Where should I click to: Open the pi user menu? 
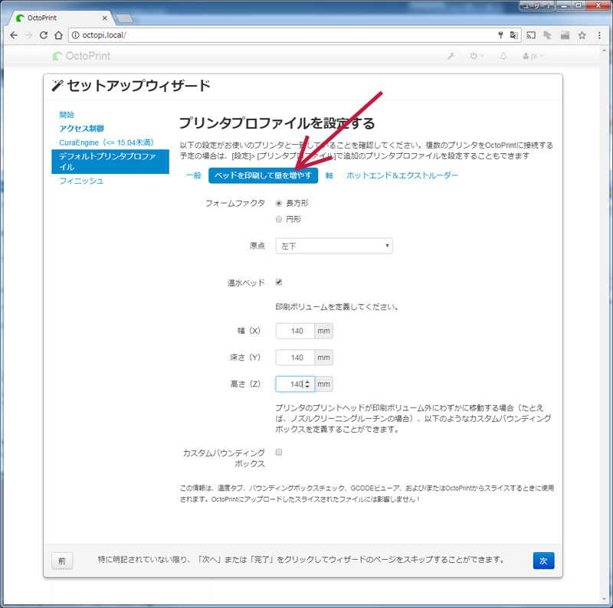pyautogui.click(x=533, y=56)
